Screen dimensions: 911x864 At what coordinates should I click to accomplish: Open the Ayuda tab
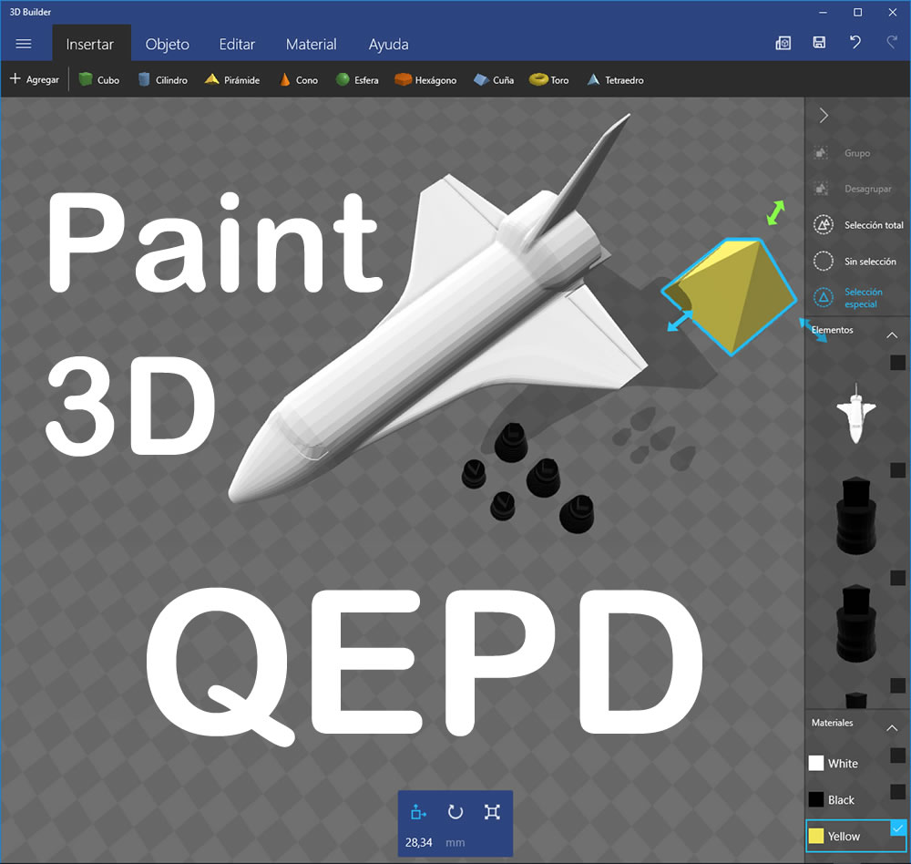click(388, 44)
